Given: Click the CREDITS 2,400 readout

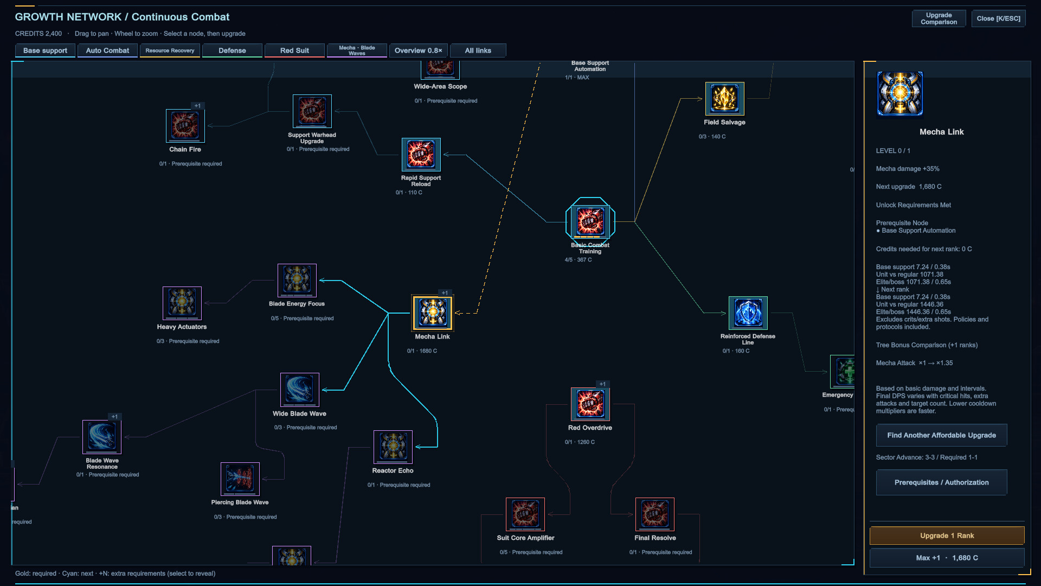Looking at the screenshot, I should point(38,34).
